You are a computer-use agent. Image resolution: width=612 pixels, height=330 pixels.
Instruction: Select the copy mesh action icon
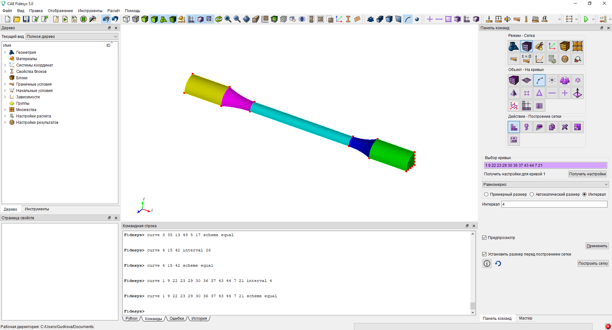pos(552,127)
